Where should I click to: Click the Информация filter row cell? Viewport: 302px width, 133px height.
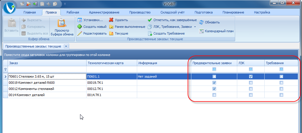point(164,69)
